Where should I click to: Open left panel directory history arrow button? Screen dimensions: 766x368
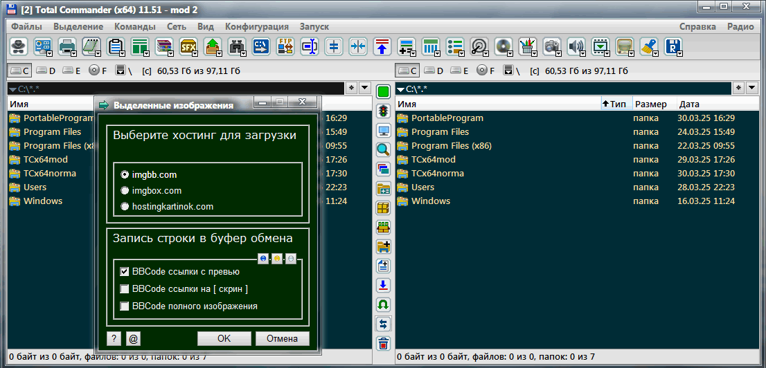click(x=365, y=88)
